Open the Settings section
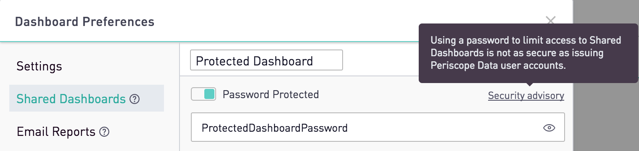 pos(39,66)
